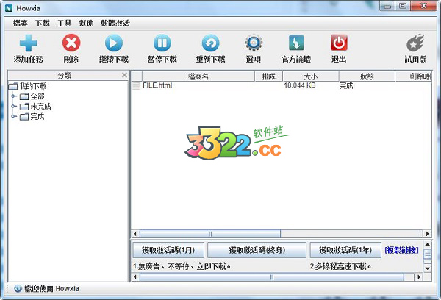Click file list horizontal scrollbar thumb
Screen dimensions: 441x300
(210, 234)
